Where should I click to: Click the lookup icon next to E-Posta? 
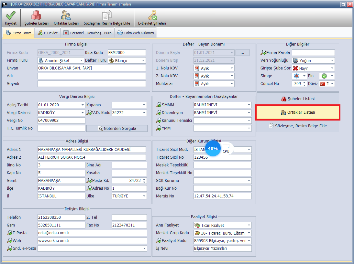(9, 233)
